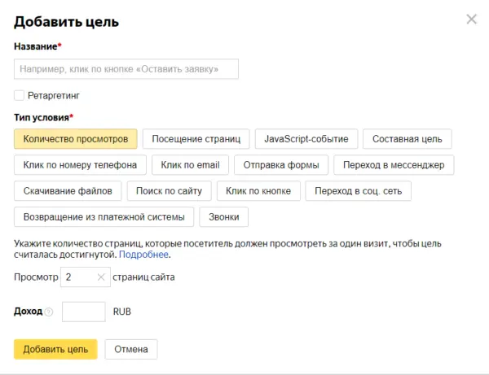
Task: Open the Подробнее link
Action: tap(147, 255)
